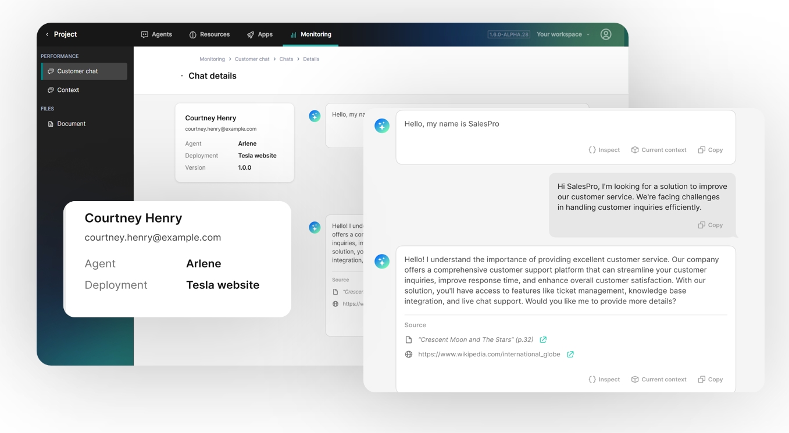Click the Monitoring breadcrumb link
This screenshot has width=789, height=433.
click(212, 59)
